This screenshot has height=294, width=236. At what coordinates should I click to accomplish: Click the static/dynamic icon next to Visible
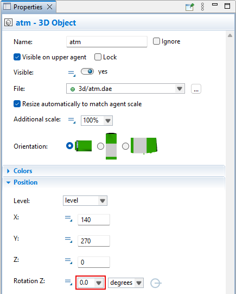coord(72,73)
